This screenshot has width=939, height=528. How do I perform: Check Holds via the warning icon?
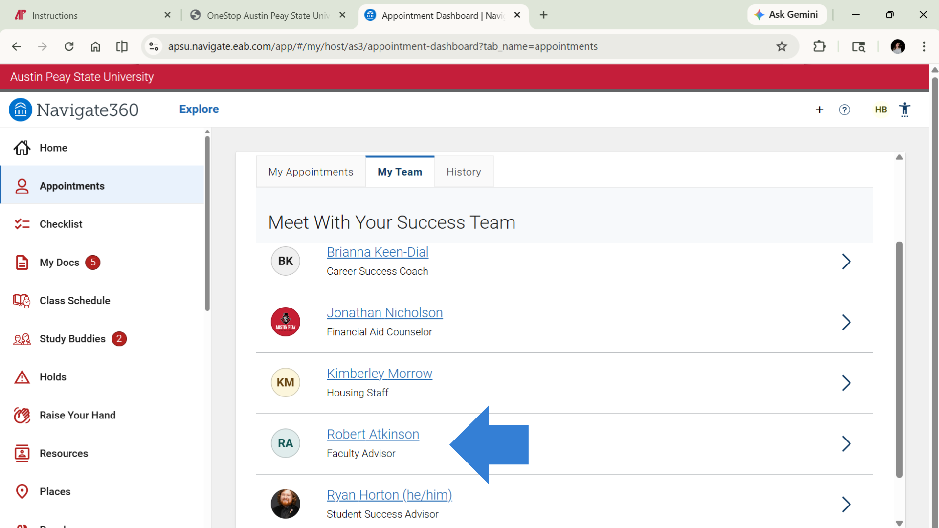coord(22,377)
